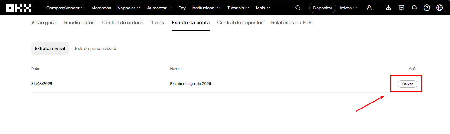Switch to the Central de impostos tab

(240, 23)
